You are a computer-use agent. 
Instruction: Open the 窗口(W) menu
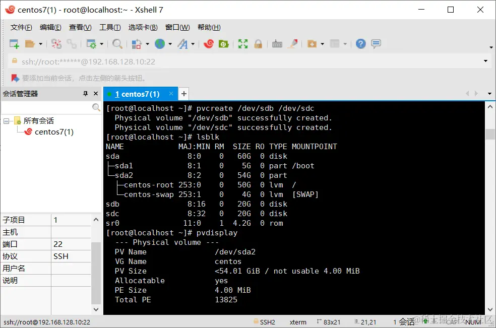(177, 28)
